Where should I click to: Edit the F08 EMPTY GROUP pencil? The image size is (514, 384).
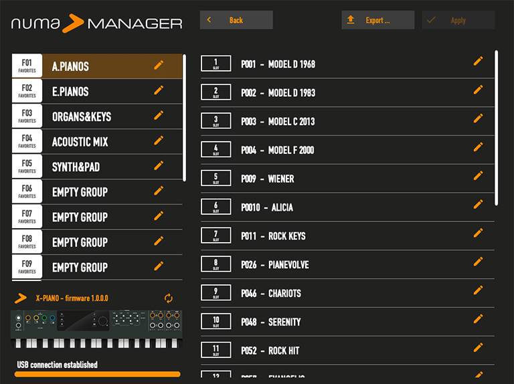[159, 241]
